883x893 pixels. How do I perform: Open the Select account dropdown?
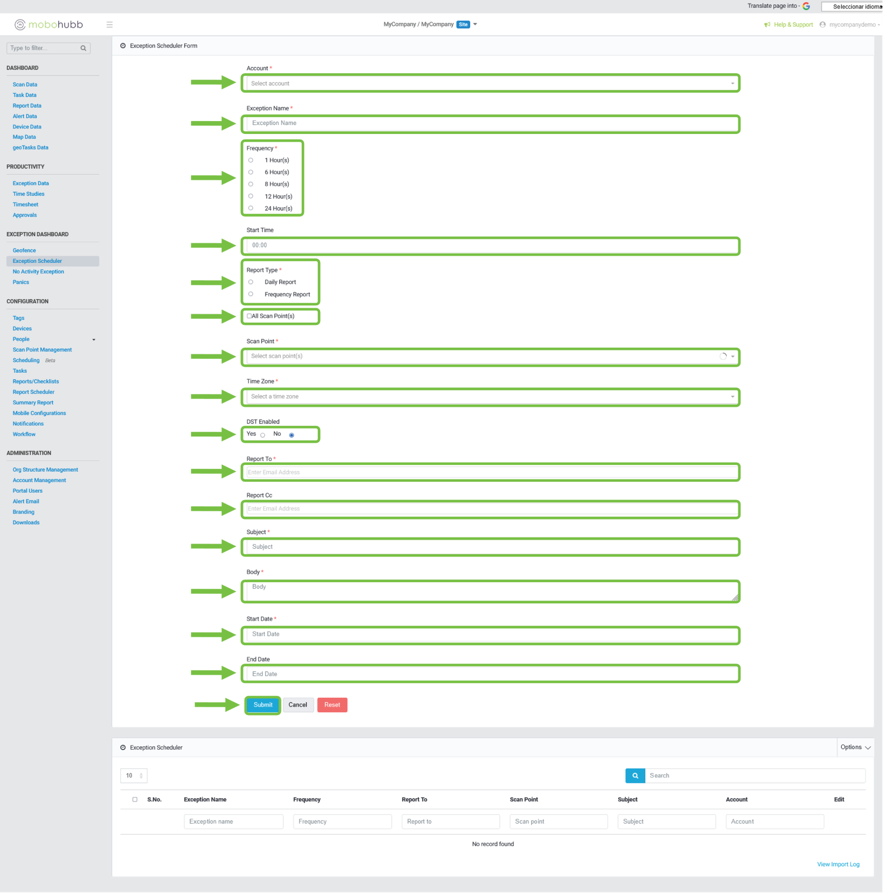[x=491, y=84]
